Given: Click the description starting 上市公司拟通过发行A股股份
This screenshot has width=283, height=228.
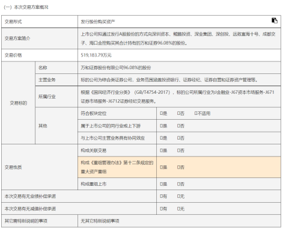Looking at the screenshot, I should point(178,39).
